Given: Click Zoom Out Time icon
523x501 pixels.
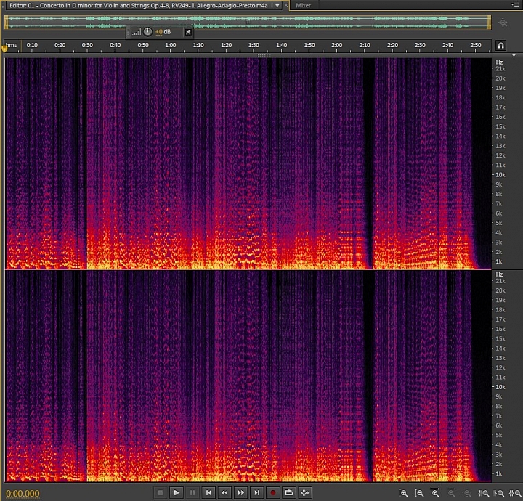Looking at the screenshot, I should pyautogui.click(x=451, y=493).
